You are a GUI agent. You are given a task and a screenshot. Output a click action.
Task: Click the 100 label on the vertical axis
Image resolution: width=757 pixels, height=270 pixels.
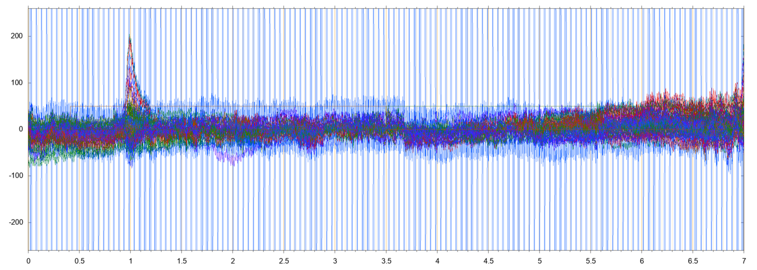pyautogui.click(x=17, y=83)
